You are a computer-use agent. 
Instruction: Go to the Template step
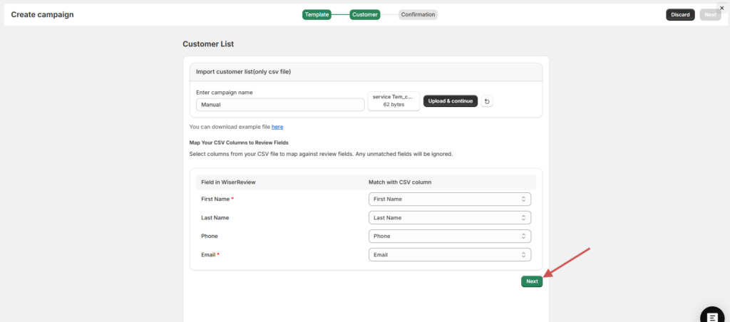pos(317,14)
